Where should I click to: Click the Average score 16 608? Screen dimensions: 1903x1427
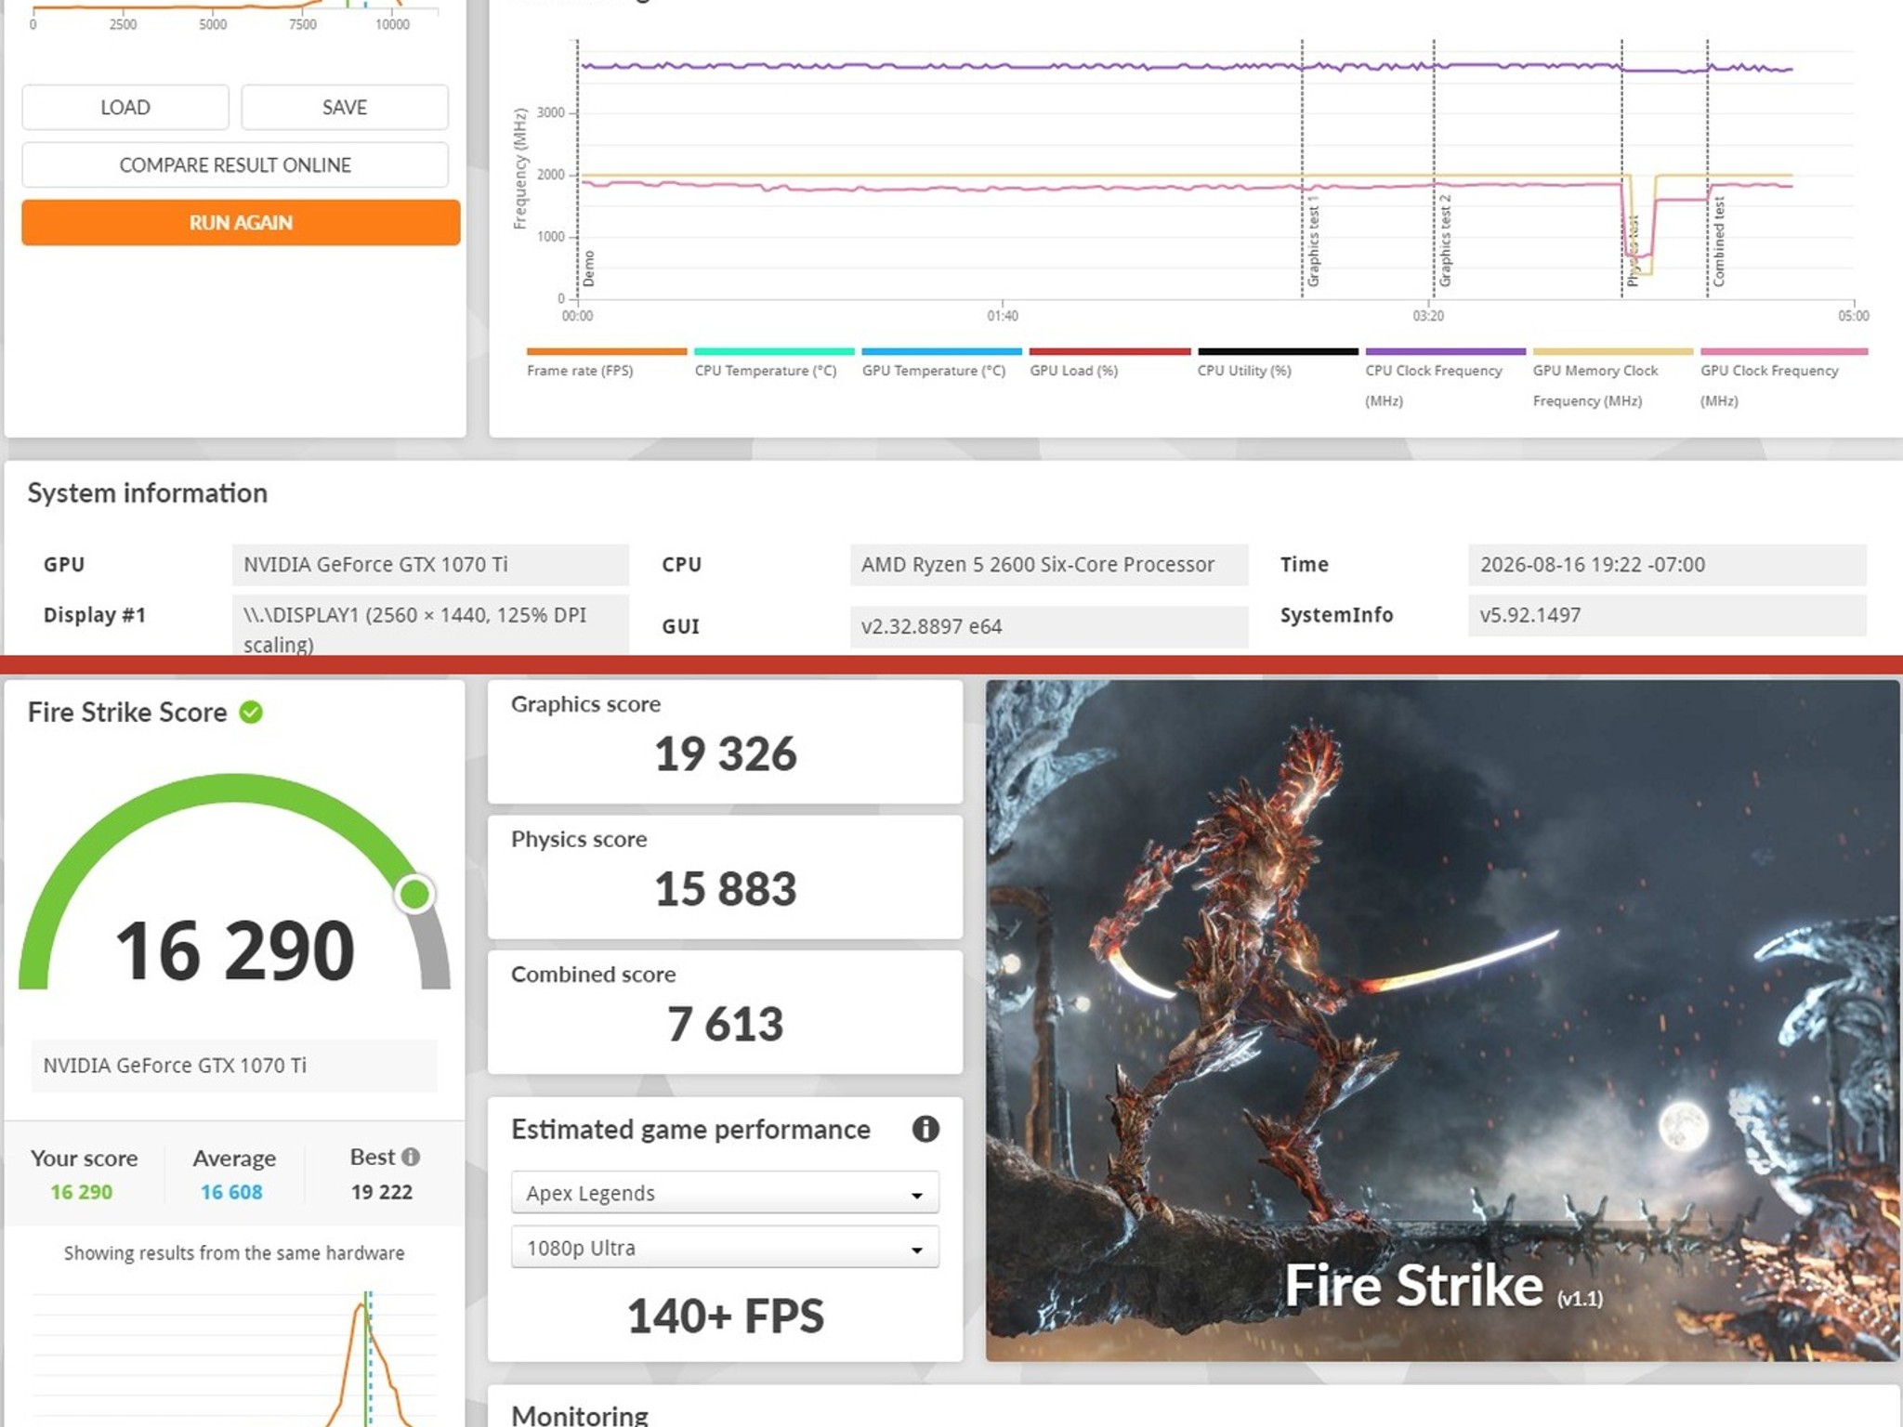point(231,1192)
